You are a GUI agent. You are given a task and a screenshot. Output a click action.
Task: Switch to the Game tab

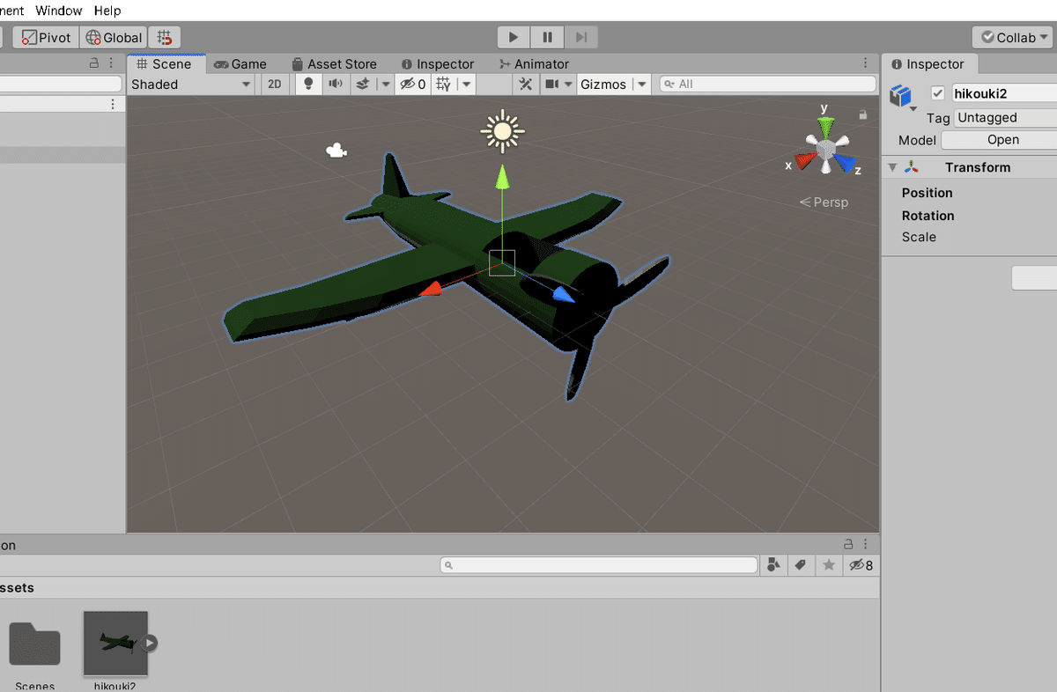(240, 63)
